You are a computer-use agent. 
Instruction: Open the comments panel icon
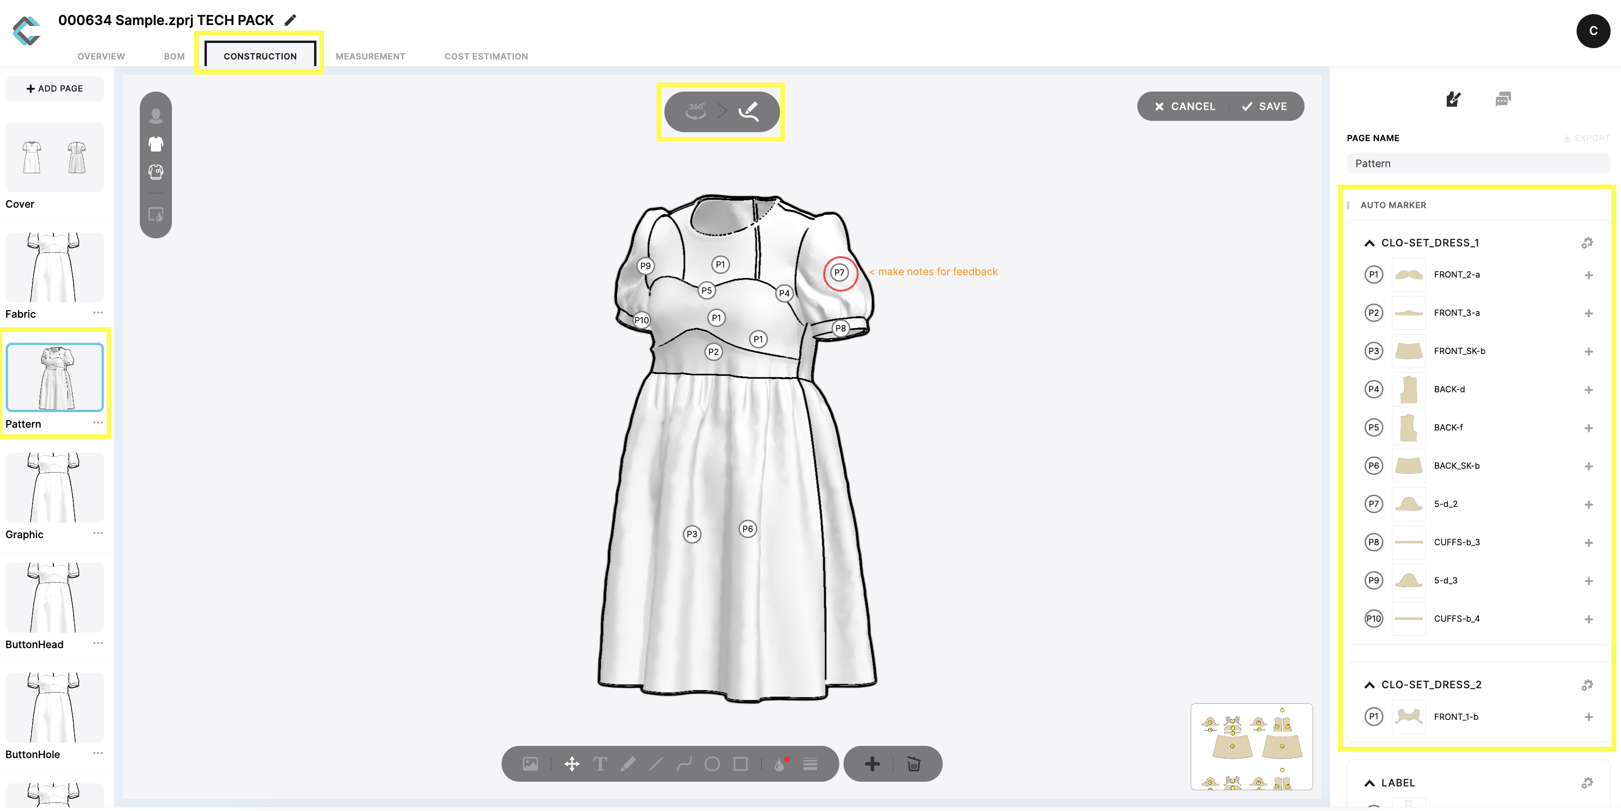coord(1503,99)
